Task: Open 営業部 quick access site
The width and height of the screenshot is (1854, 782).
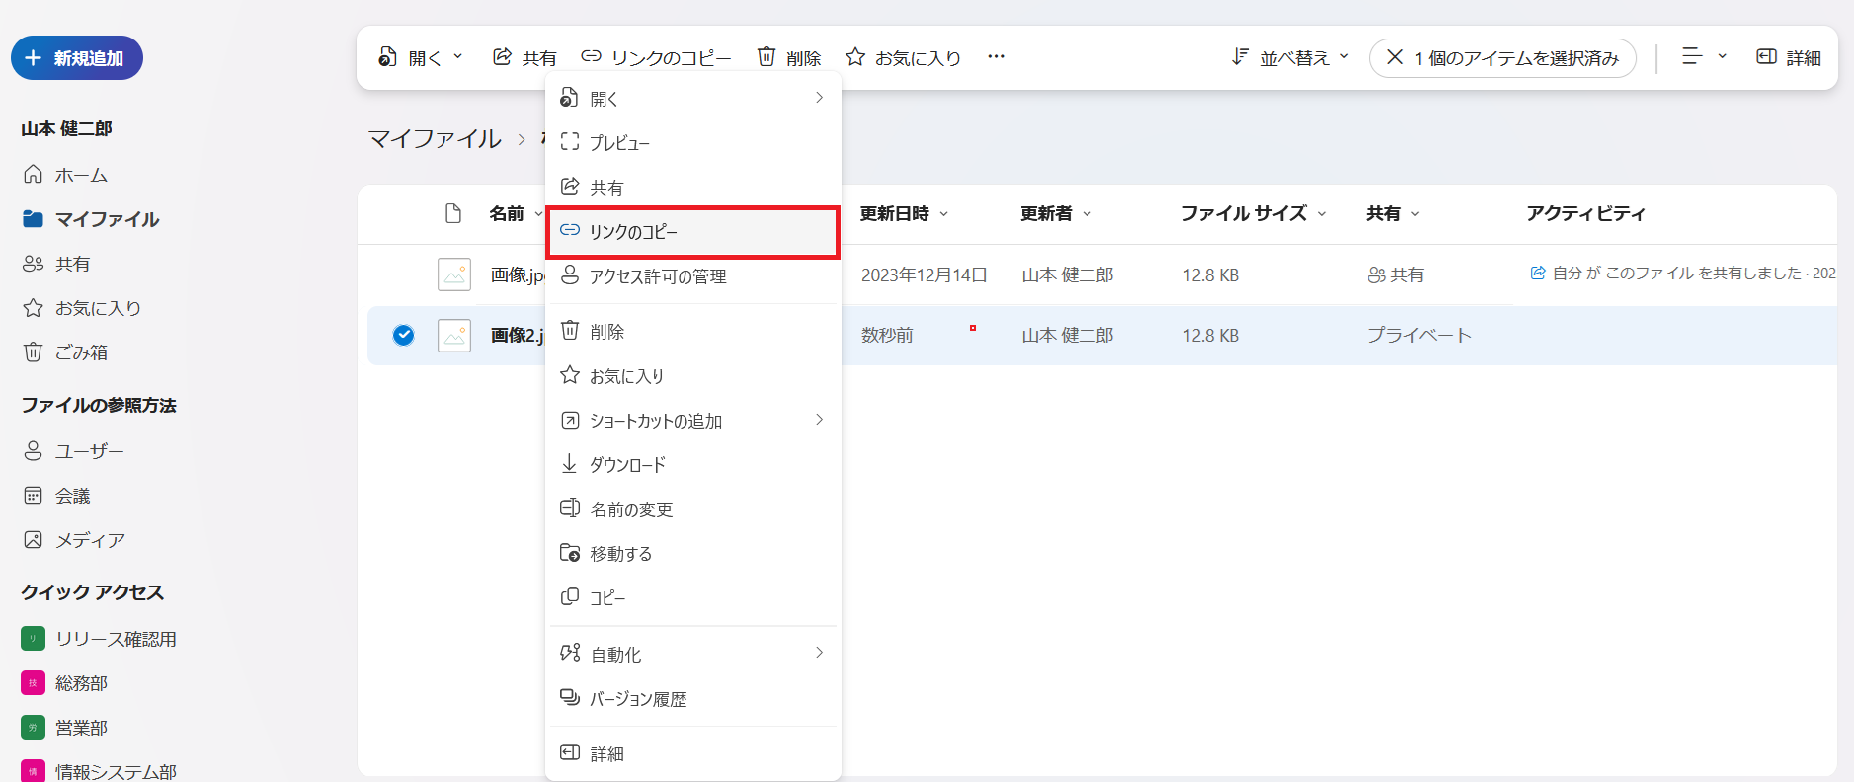Action: pos(64,728)
